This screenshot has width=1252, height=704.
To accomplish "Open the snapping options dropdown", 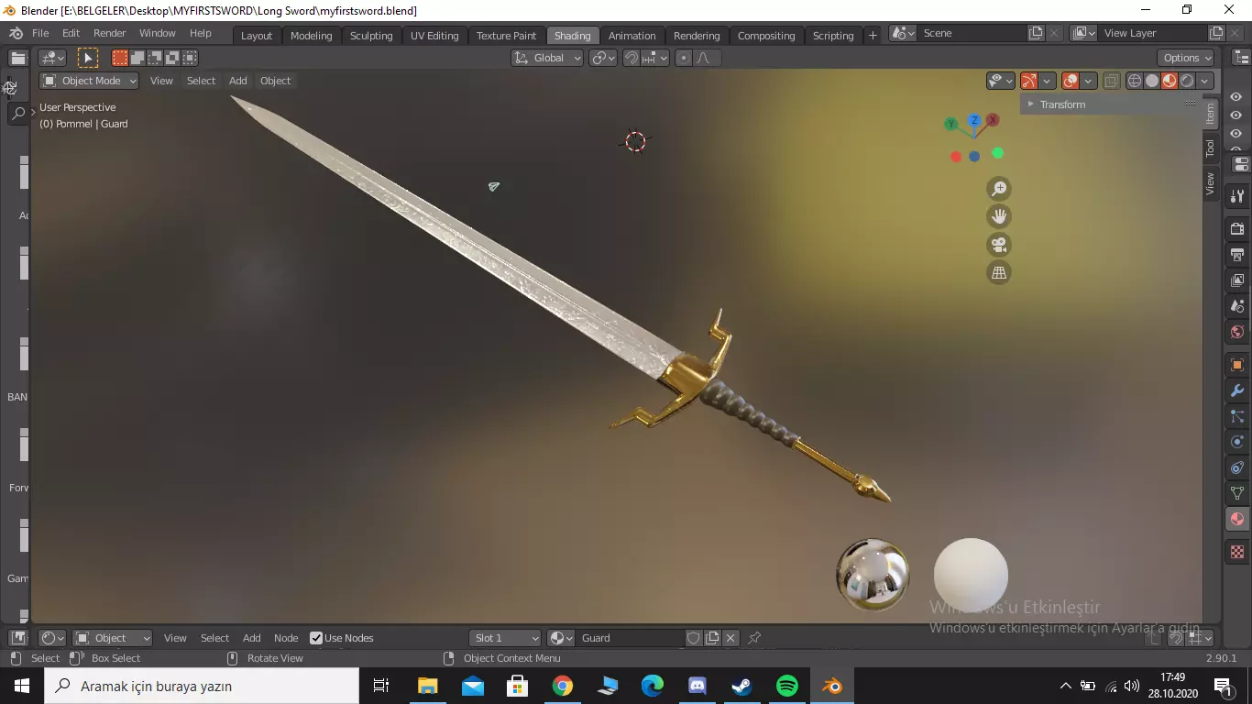I will click(x=655, y=58).
